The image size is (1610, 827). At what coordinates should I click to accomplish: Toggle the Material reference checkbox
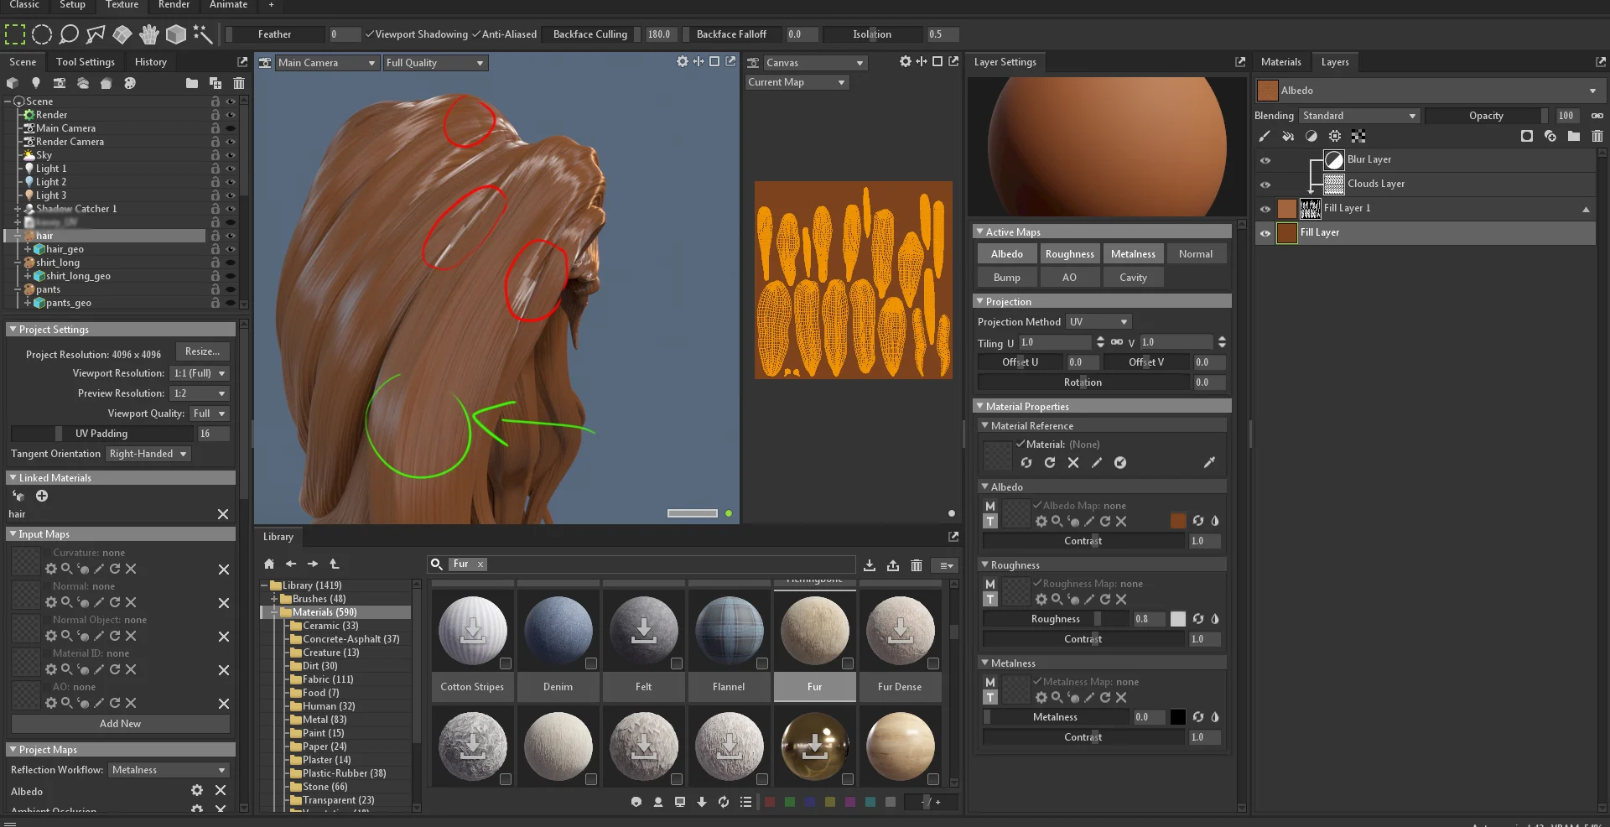point(1021,444)
